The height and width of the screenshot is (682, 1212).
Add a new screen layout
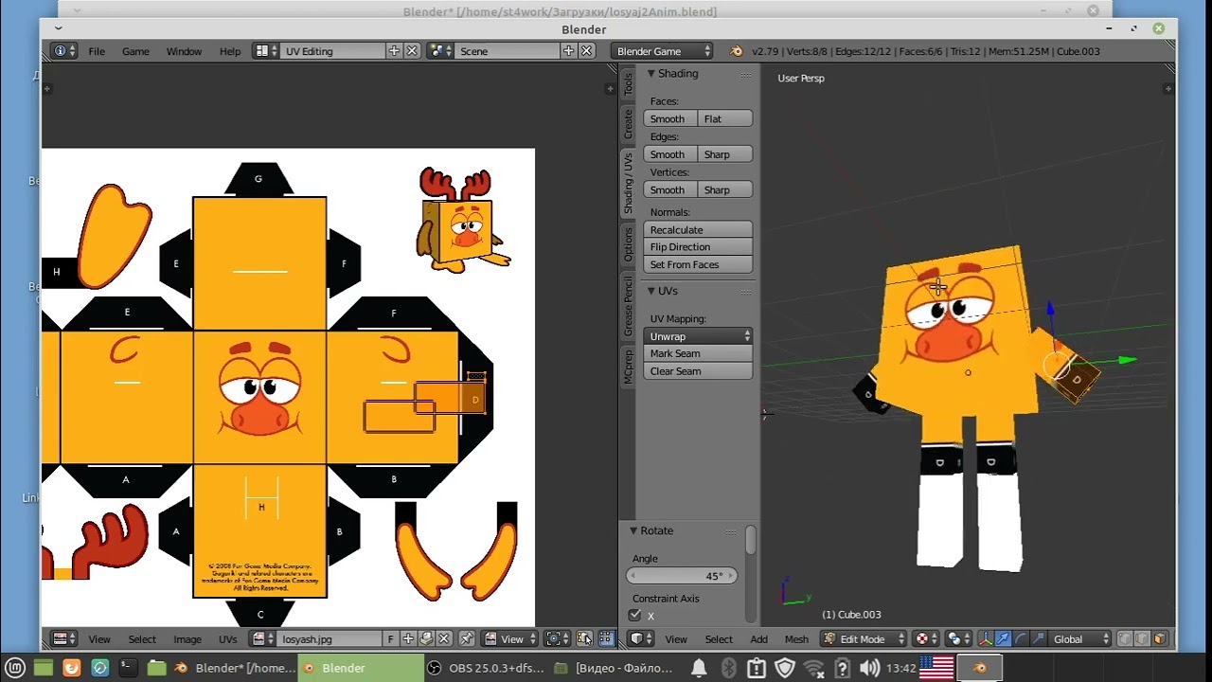tap(394, 51)
